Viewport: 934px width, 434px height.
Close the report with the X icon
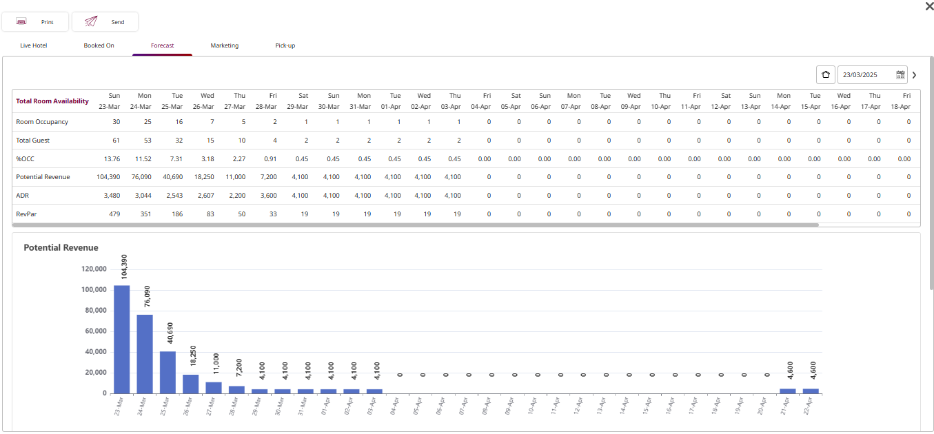(929, 6)
